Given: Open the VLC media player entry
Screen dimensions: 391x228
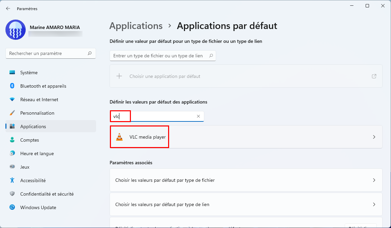Looking at the screenshot, I should pos(246,137).
